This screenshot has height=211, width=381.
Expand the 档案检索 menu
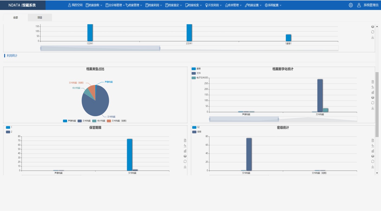(x=194, y=5)
